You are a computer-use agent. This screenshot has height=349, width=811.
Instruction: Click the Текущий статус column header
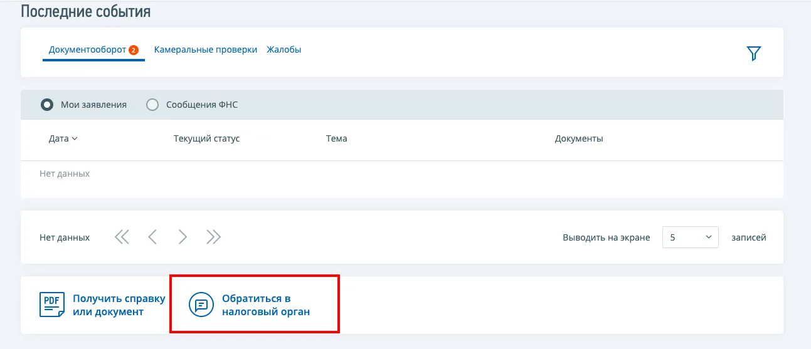pyautogui.click(x=206, y=138)
